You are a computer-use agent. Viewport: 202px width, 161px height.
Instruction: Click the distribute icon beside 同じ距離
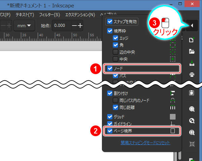click(173, 107)
